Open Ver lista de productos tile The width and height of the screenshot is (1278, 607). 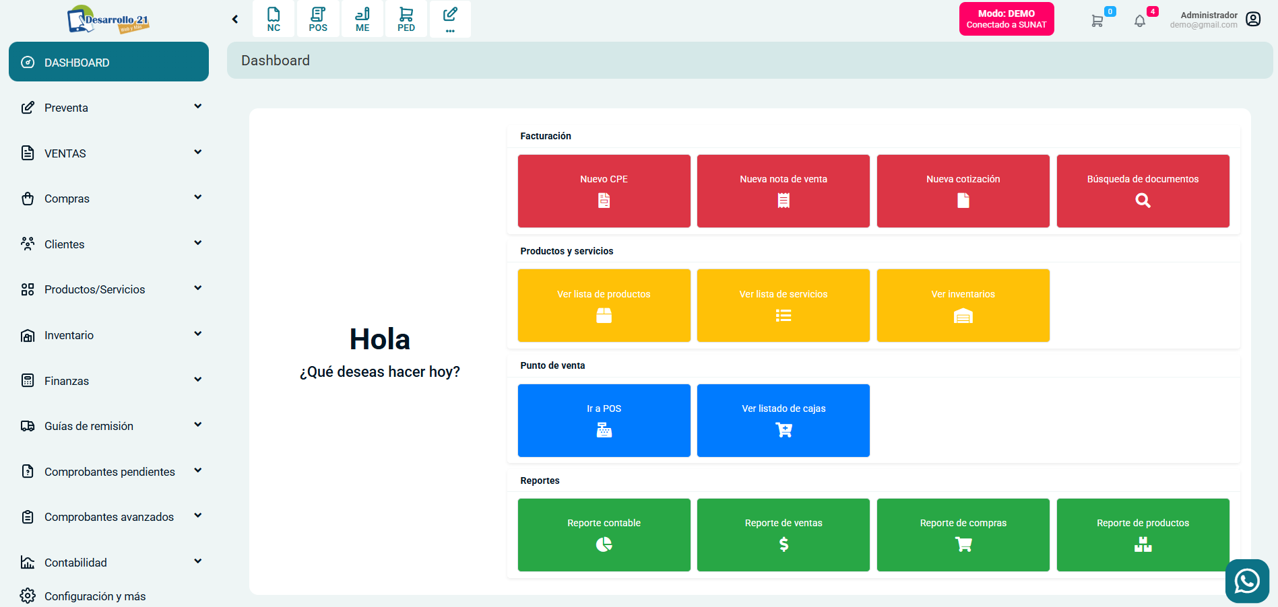[604, 306]
